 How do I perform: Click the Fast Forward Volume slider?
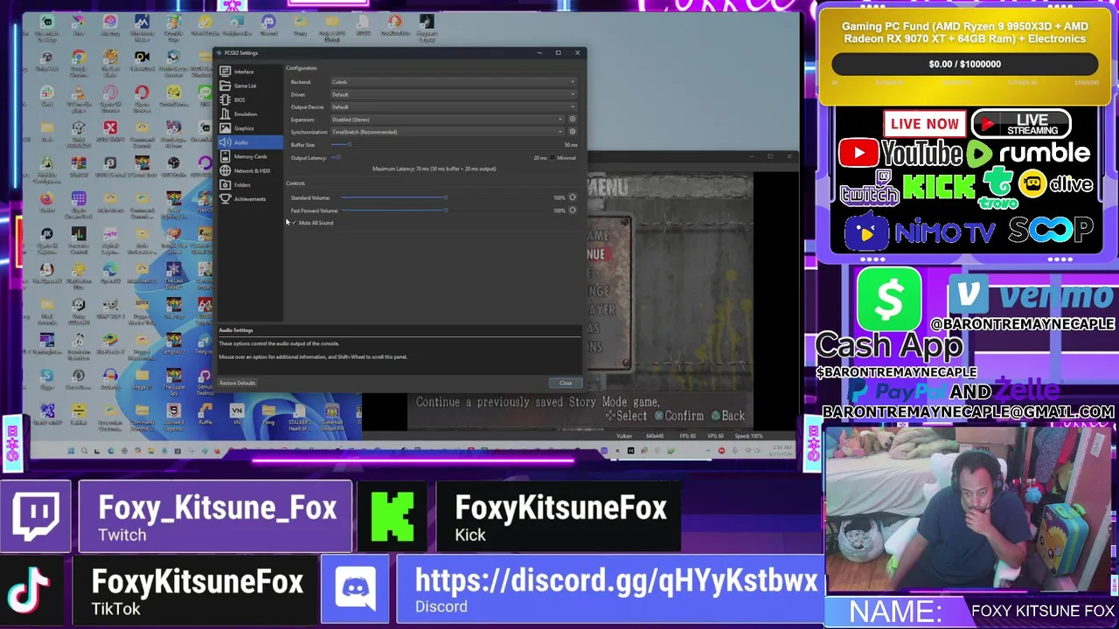(446, 211)
